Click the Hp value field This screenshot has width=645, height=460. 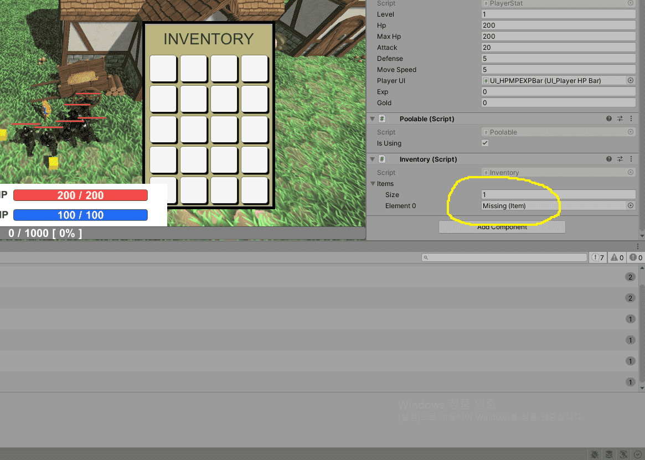point(558,25)
